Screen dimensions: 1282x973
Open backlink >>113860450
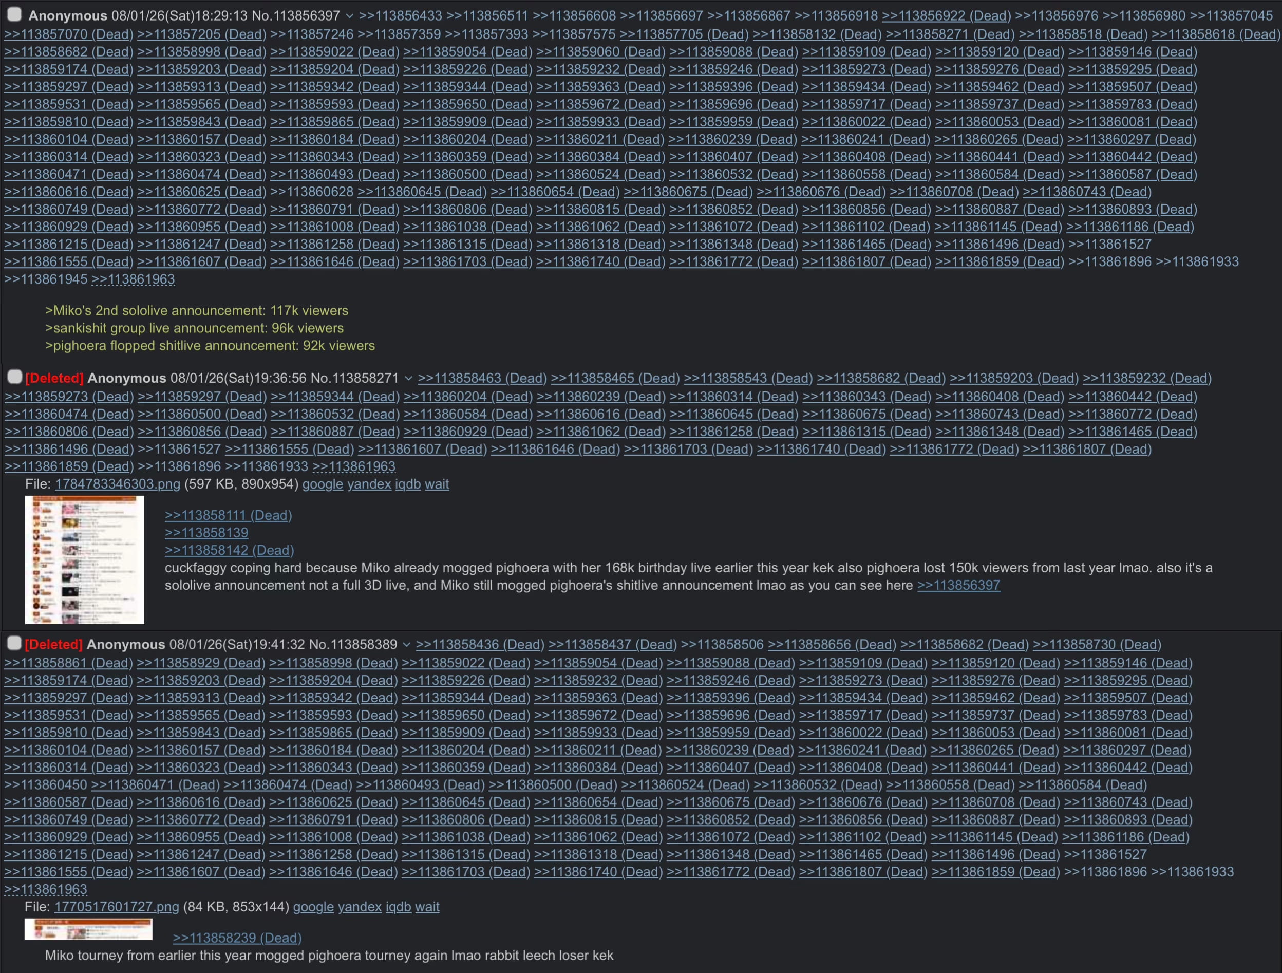(46, 785)
